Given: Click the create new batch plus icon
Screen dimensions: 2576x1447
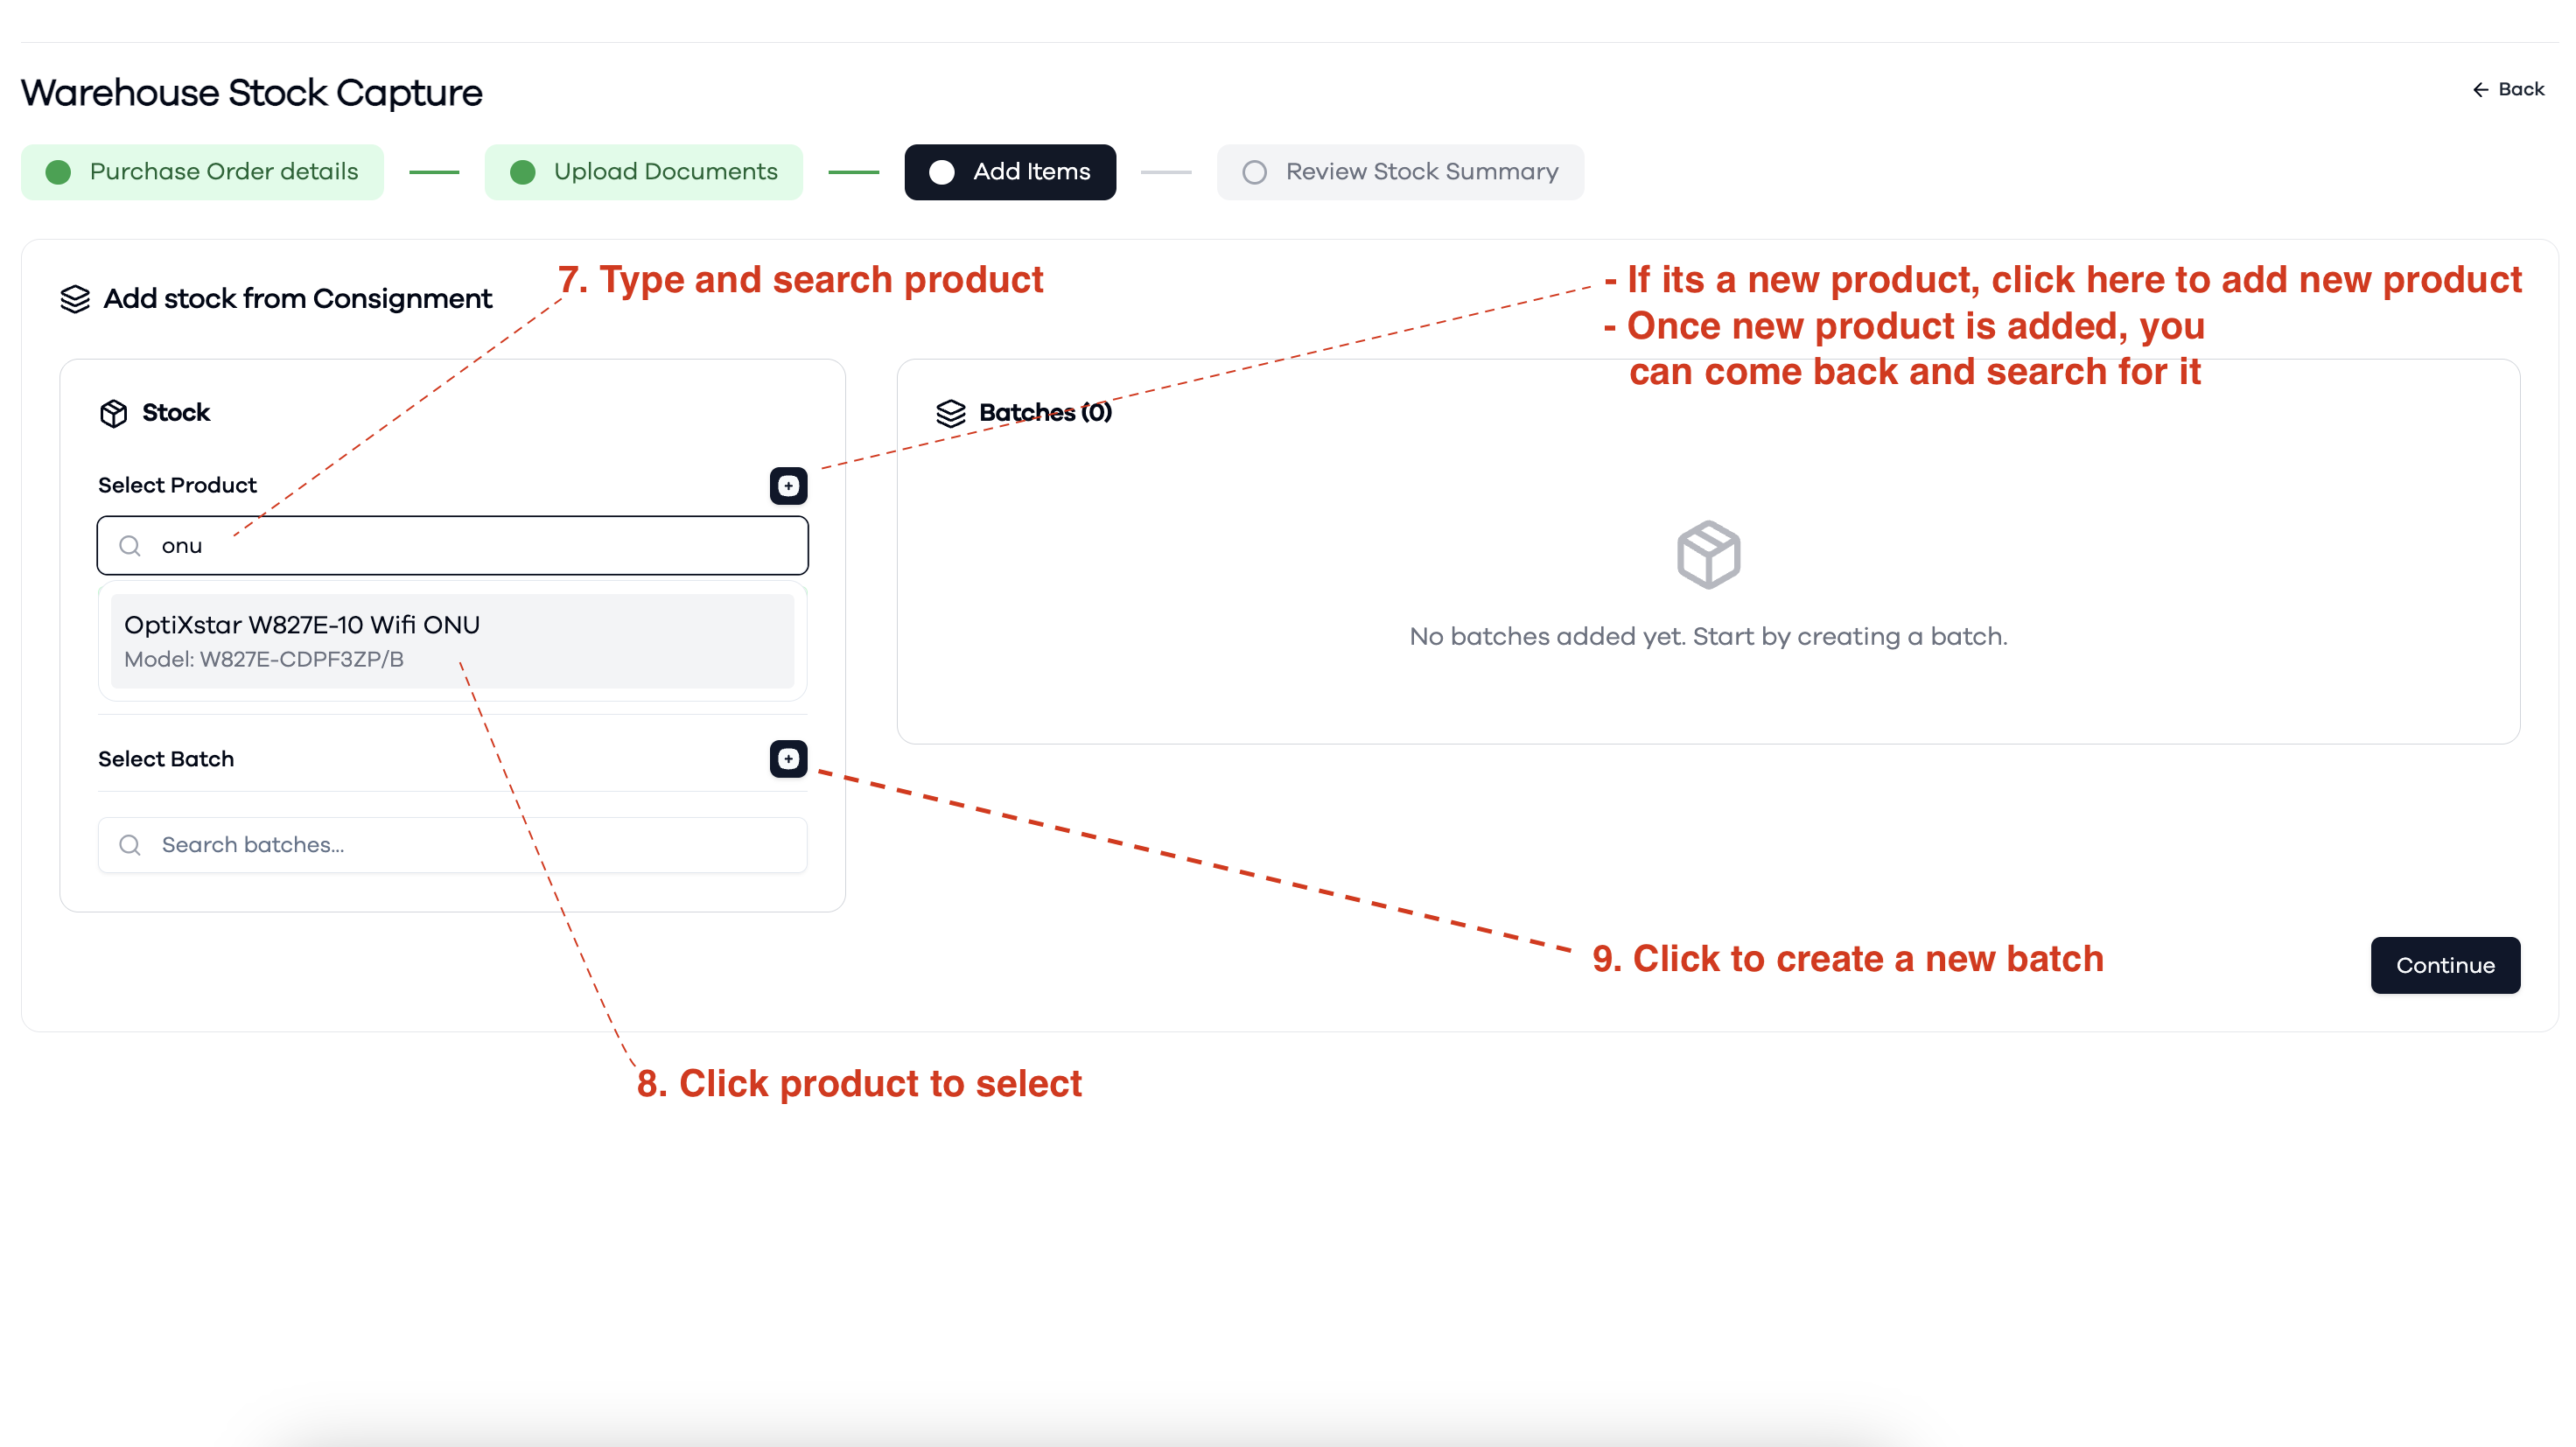Looking at the screenshot, I should (788, 759).
